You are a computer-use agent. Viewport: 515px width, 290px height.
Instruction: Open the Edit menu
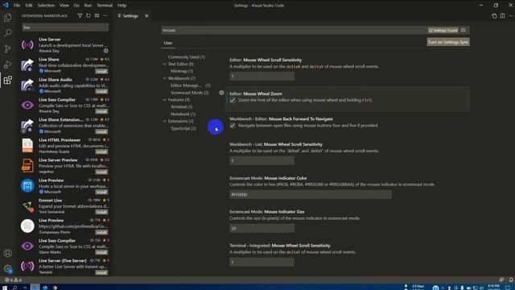pos(29,6)
